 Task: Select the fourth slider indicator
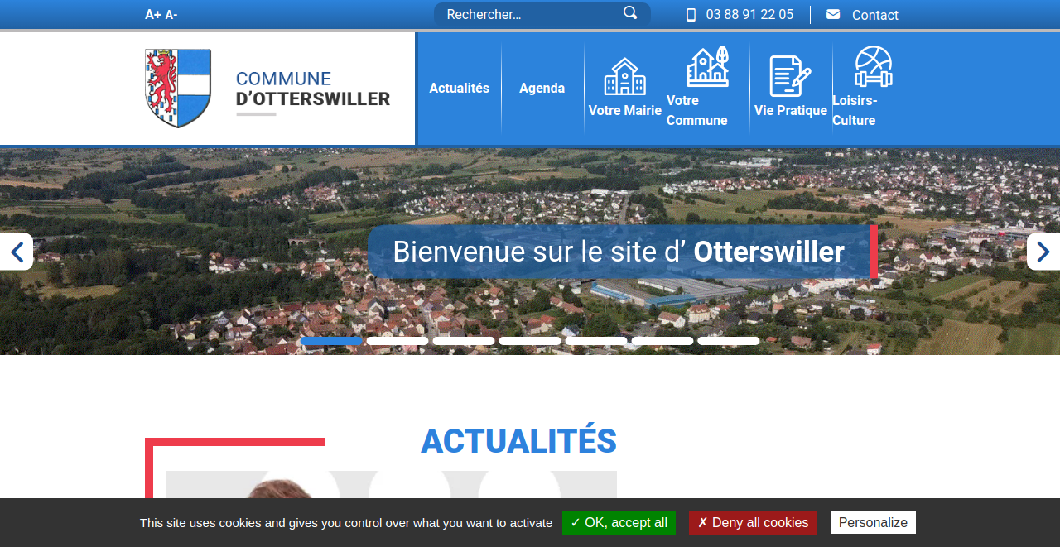530,341
